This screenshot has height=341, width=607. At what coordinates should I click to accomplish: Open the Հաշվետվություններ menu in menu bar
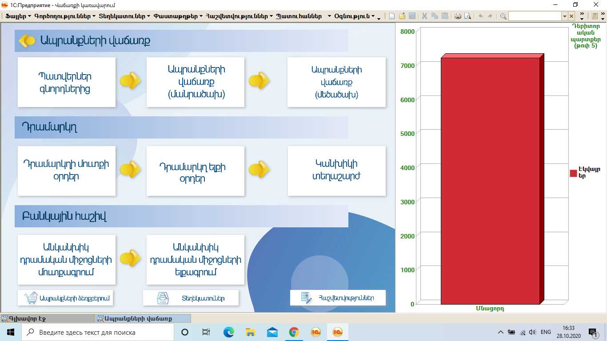[239, 16]
